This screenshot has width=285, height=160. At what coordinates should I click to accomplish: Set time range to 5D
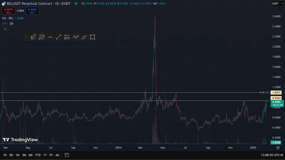tap(11, 155)
